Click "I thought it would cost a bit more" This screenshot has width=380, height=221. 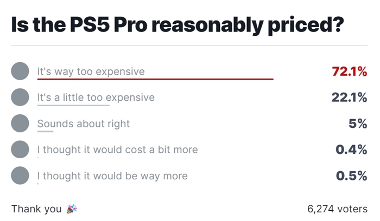[x=117, y=149]
